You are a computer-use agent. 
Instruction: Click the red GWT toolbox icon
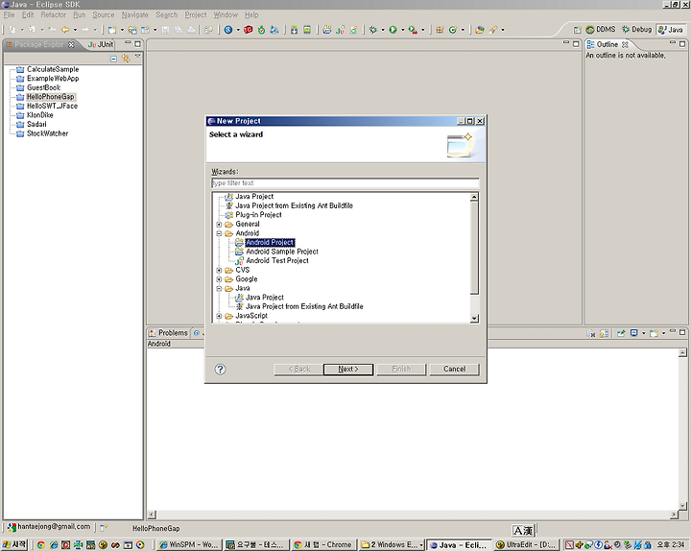tap(249, 30)
